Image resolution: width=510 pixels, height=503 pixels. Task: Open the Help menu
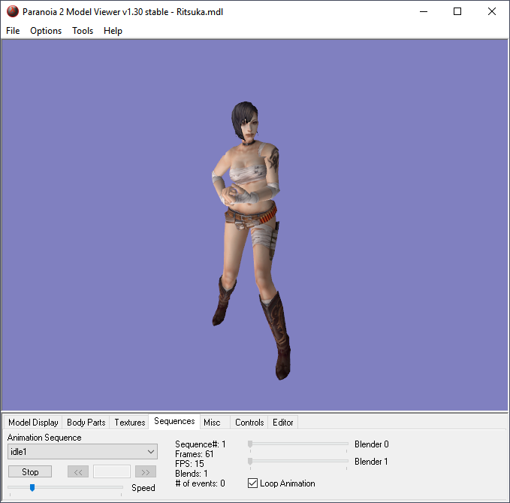[x=113, y=31]
